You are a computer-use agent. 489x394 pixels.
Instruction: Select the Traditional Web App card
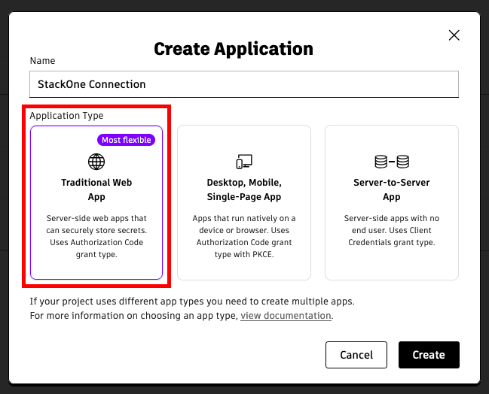pyautogui.click(x=96, y=202)
